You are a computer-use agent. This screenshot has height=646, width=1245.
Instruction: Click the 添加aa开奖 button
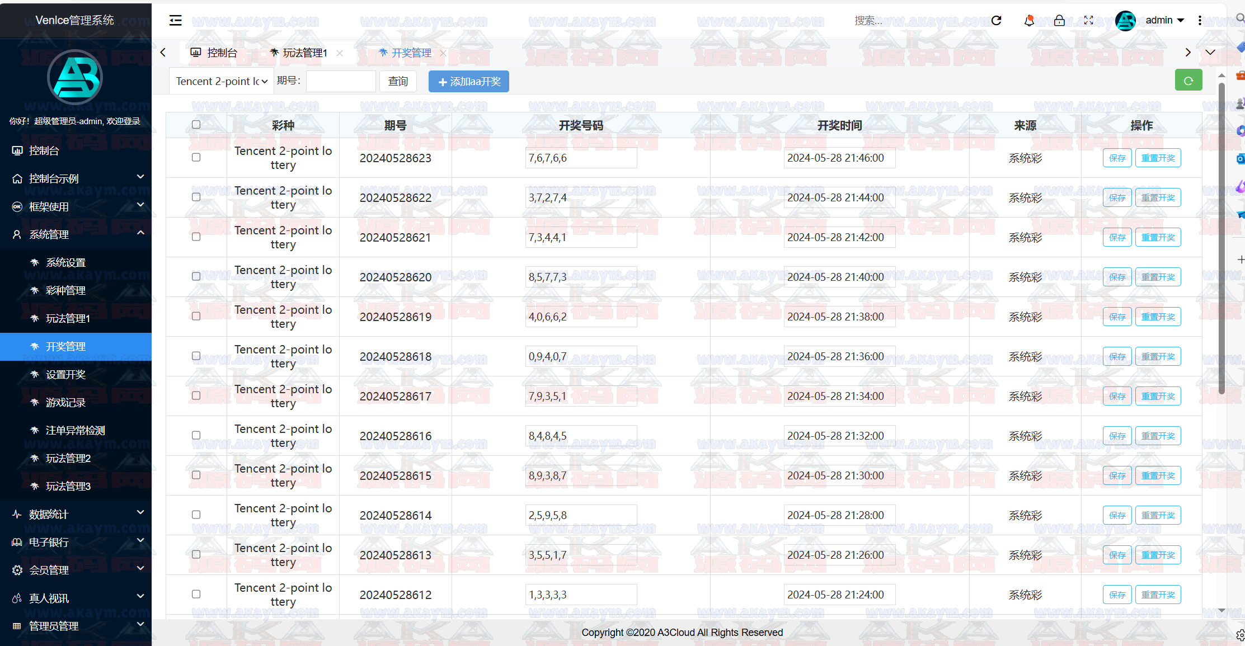click(468, 81)
